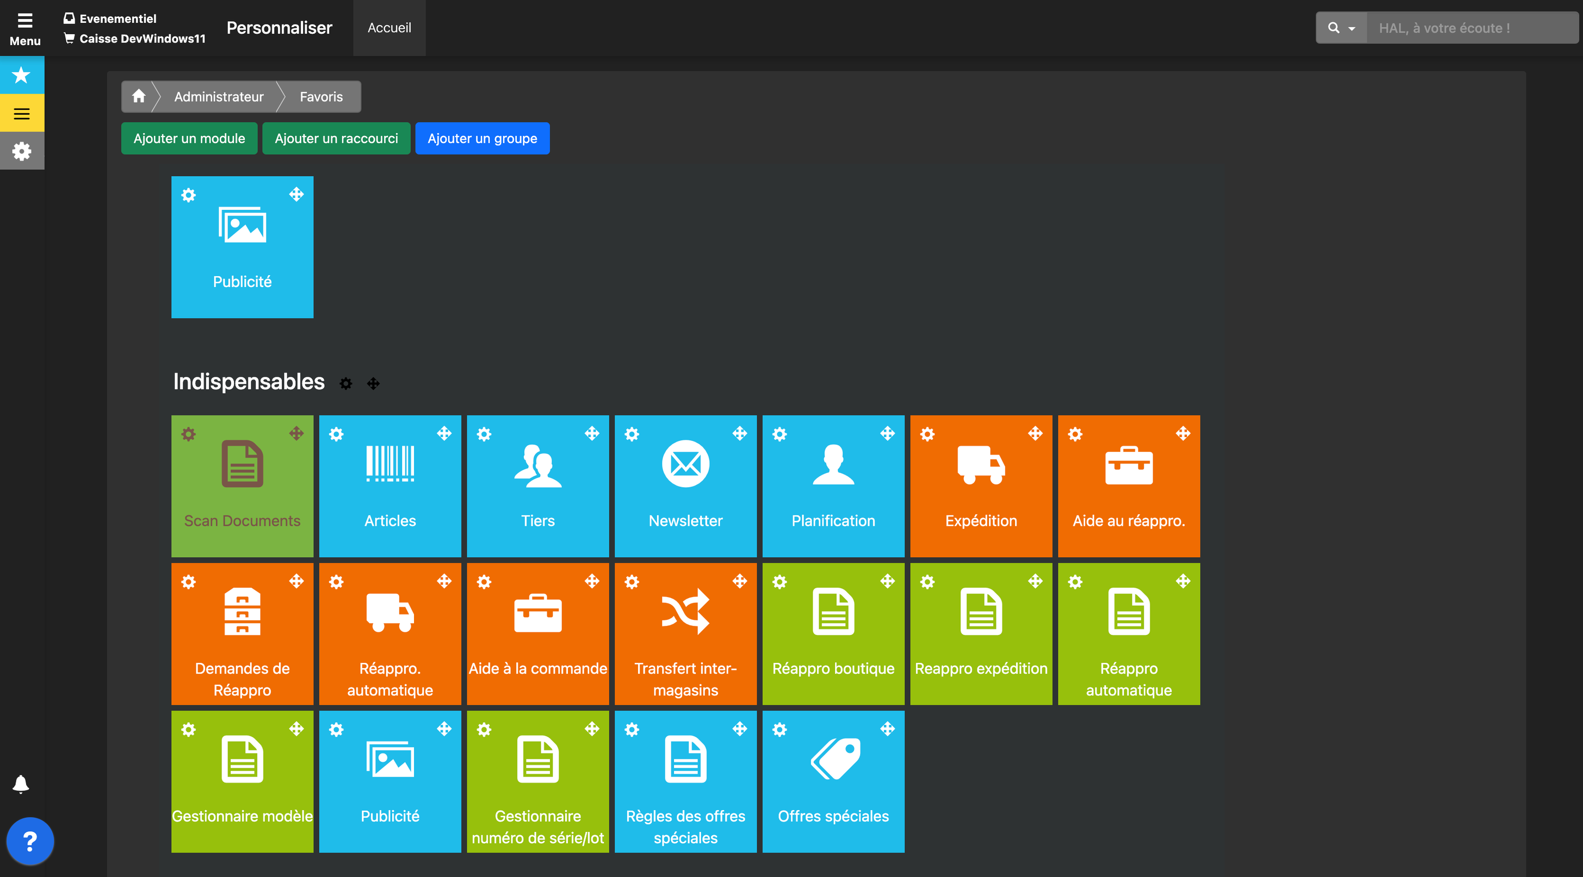
Task: Click move handle on Newsletter tile
Action: click(740, 433)
